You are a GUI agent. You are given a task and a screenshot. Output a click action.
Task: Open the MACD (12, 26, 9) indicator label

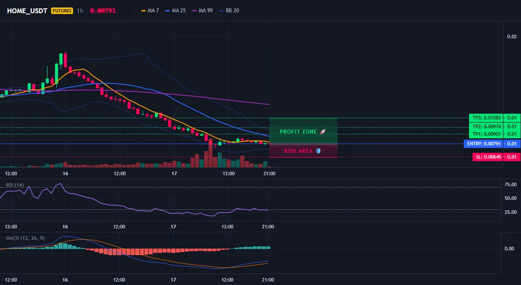pyautogui.click(x=25, y=238)
